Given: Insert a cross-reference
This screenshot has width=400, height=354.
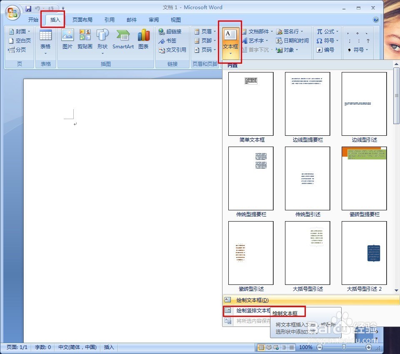Looking at the screenshot, I should [172, 50].
